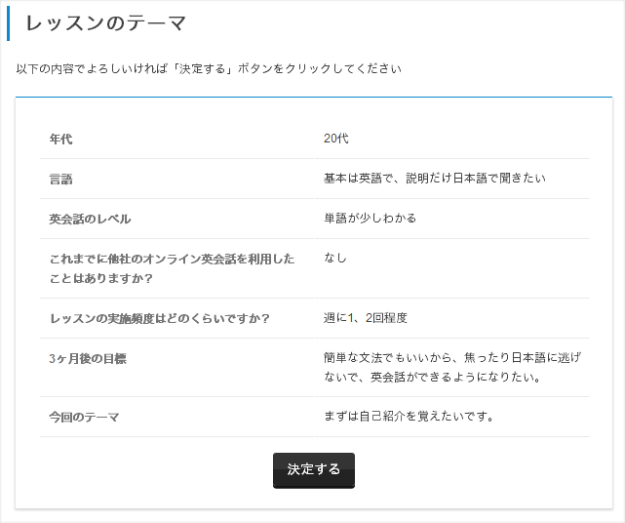Click the blue accent bar beside heading

(9, 23)
